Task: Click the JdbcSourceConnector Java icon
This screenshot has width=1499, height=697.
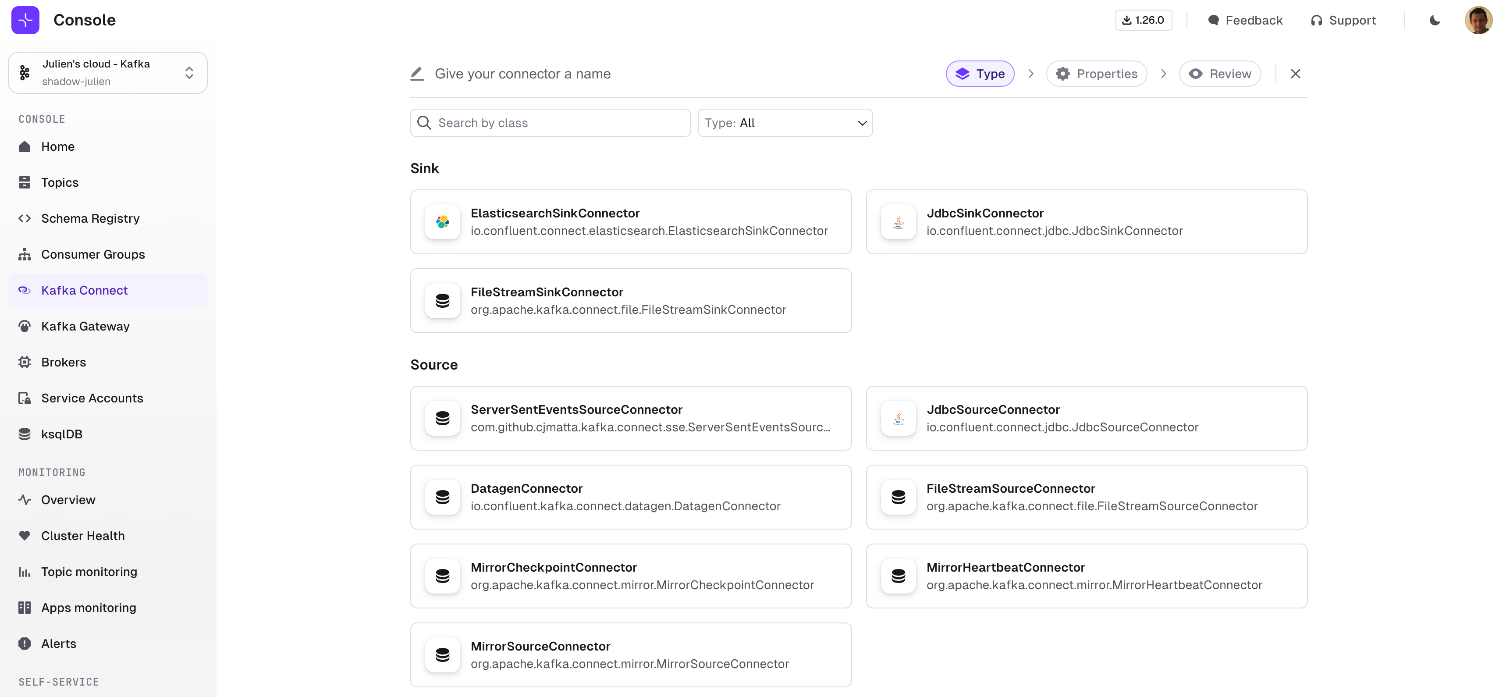Action: [x=899, y=418]
